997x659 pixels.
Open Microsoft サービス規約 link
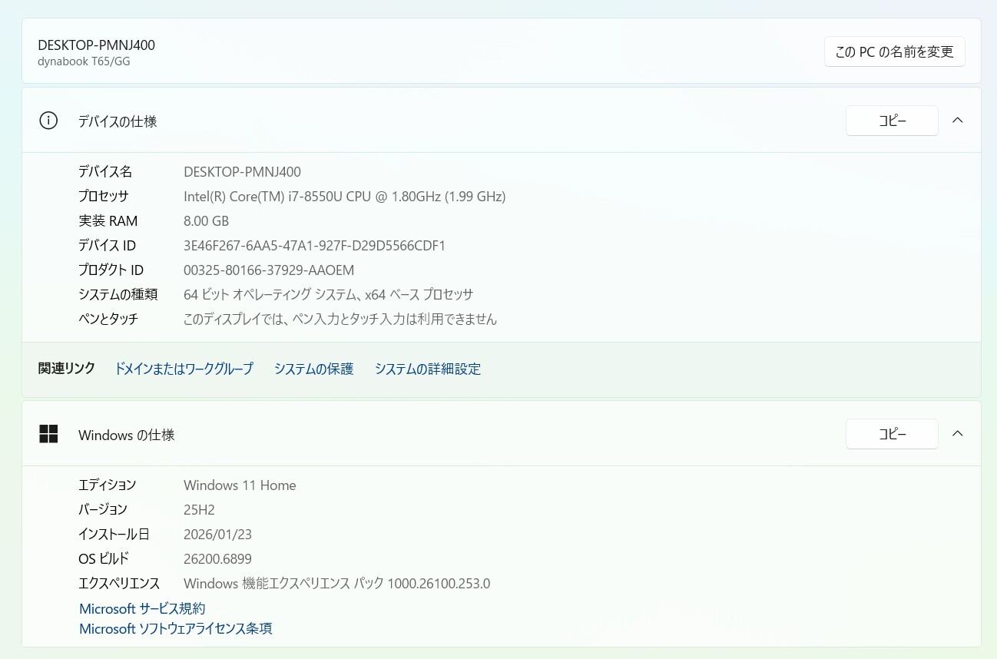(x=142, y=608)
